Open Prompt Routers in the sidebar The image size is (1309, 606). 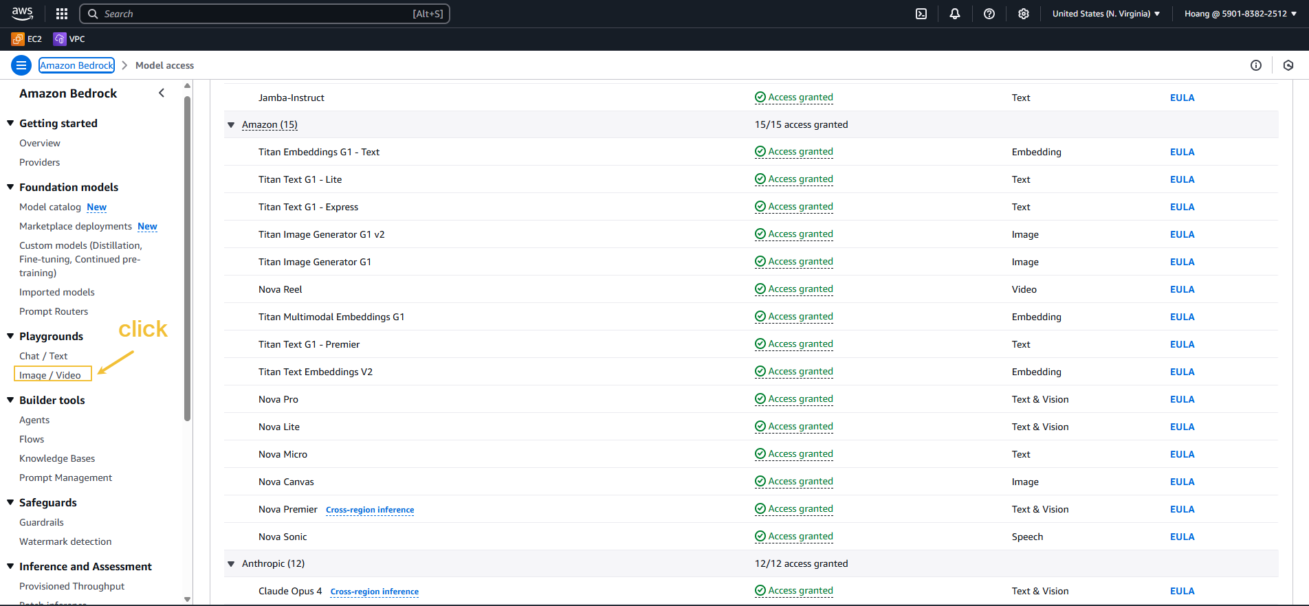[x=54, y=311]
